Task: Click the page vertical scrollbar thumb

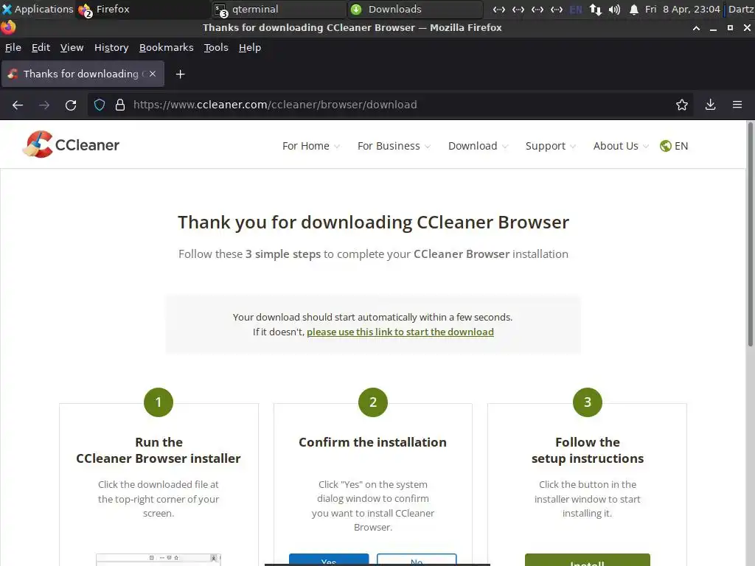Action: (750, 234)
